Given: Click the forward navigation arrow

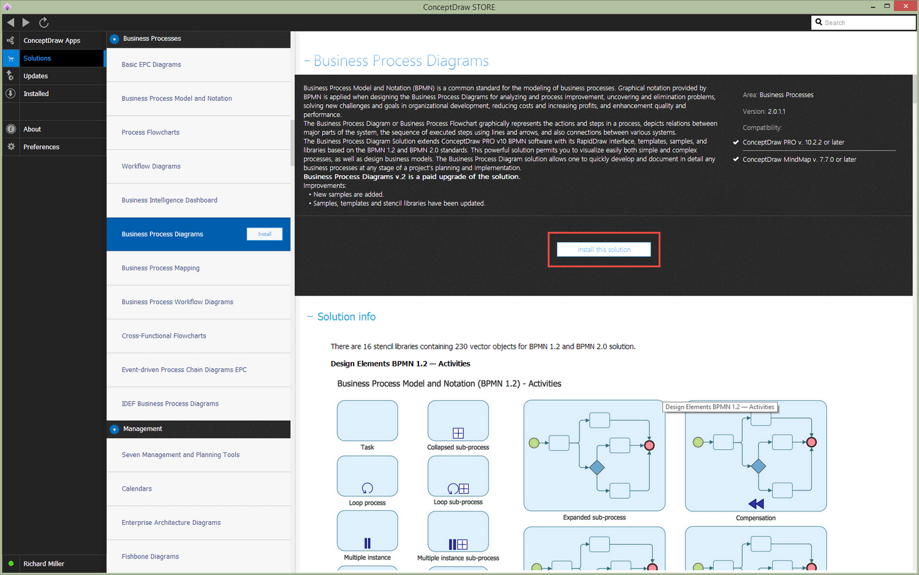Looking at the screenshot, I should [x=26, y=22].
